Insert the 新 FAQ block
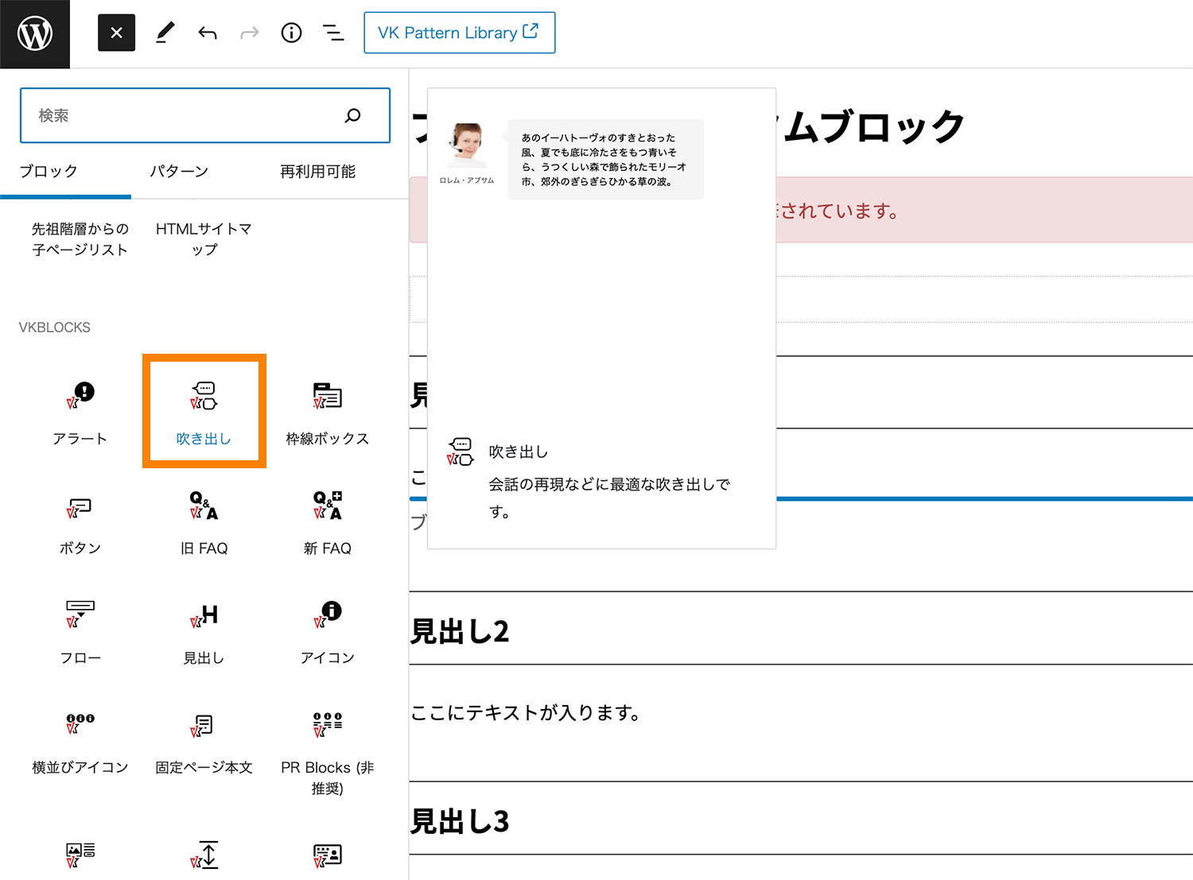This screenshot has width=1193, height=880. coord(327,521)
